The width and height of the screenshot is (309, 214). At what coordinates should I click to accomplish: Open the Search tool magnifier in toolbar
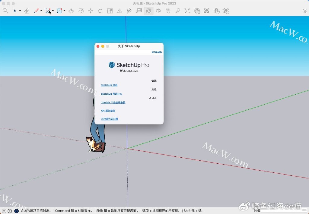(5, 11)
